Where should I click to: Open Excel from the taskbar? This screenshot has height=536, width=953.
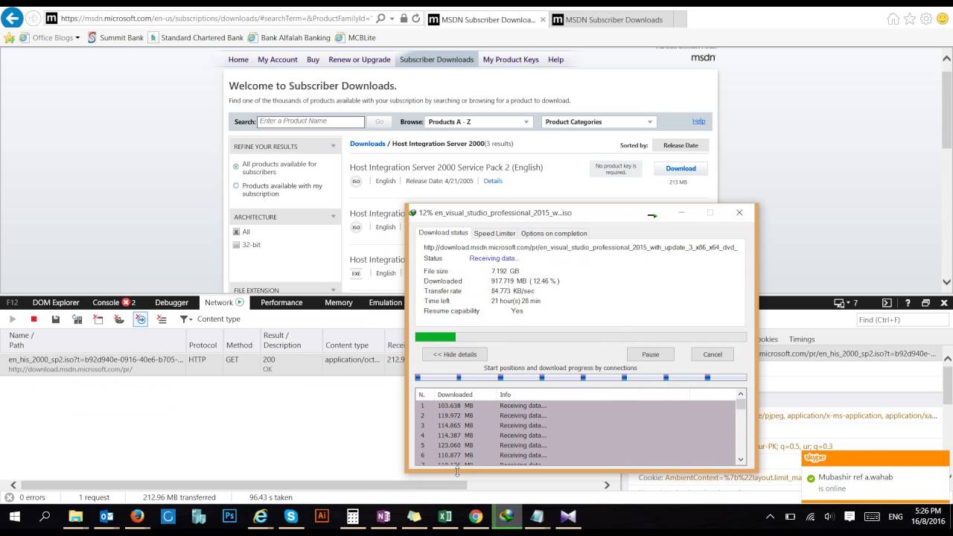pyautogui.click(x=444, y=516)
